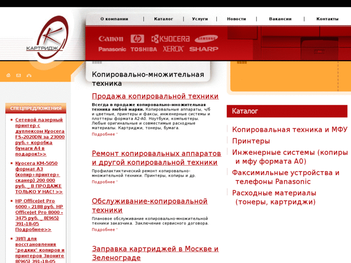351x263 pixels.
Task: Click the red Каталог sidebar header
Action: pyautogui.click(x=287, y=111)
